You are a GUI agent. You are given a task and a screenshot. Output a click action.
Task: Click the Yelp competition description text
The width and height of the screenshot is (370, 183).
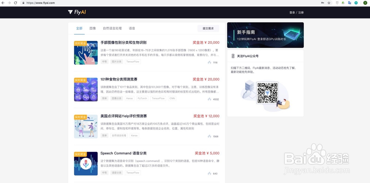pyautogui.click(x=160, y=126)
